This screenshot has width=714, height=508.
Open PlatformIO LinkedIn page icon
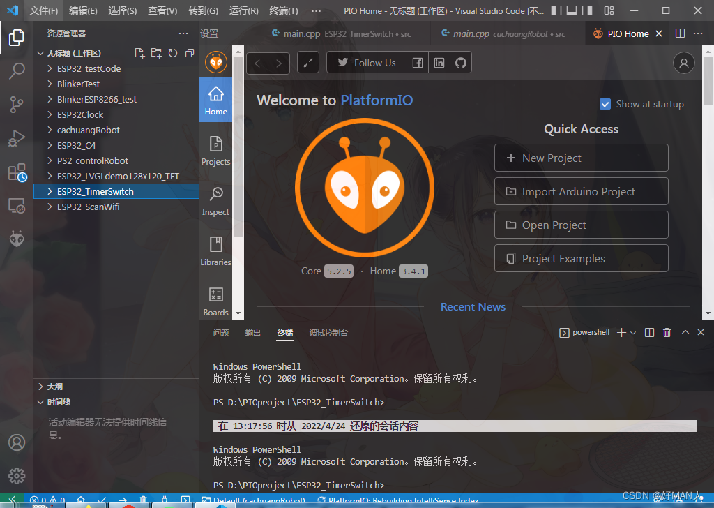click(x=439, y=63)
